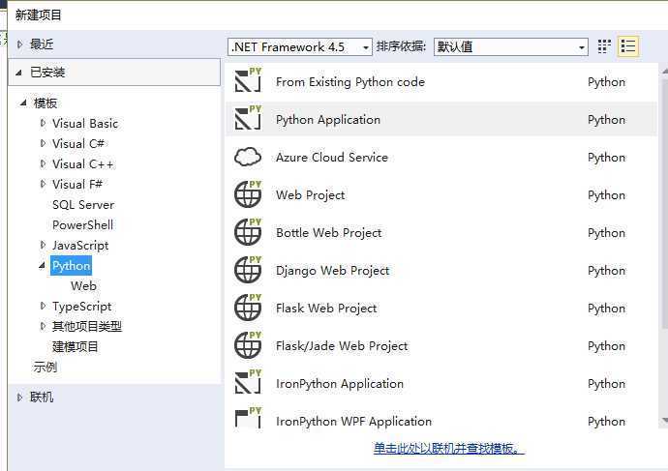Collapse the Python tree node
668x471 pixels.
coord(43,265)
